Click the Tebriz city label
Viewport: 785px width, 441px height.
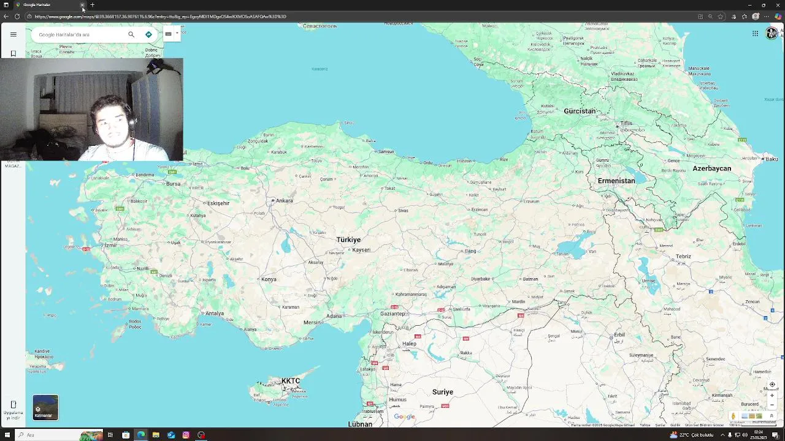[683, 257]
